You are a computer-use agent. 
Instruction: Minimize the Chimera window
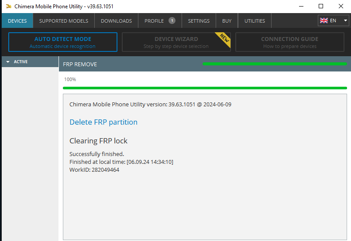click(x=301, y=6)
